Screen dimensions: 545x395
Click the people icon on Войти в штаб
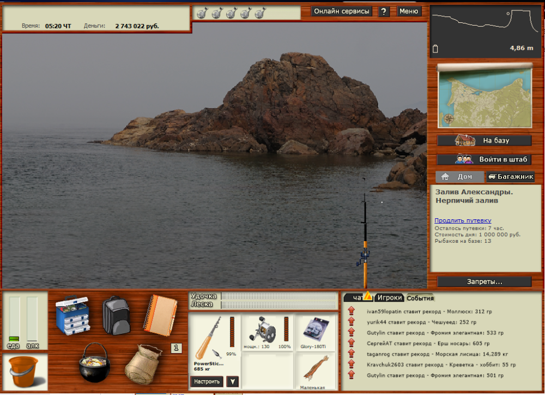point(464,159)
